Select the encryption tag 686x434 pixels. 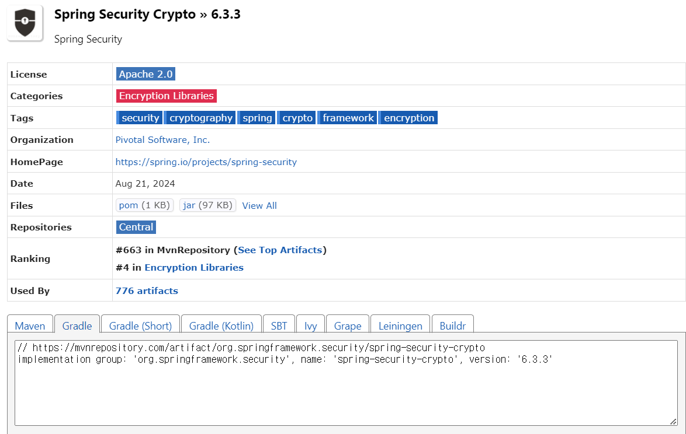click(x=408, y=118)
